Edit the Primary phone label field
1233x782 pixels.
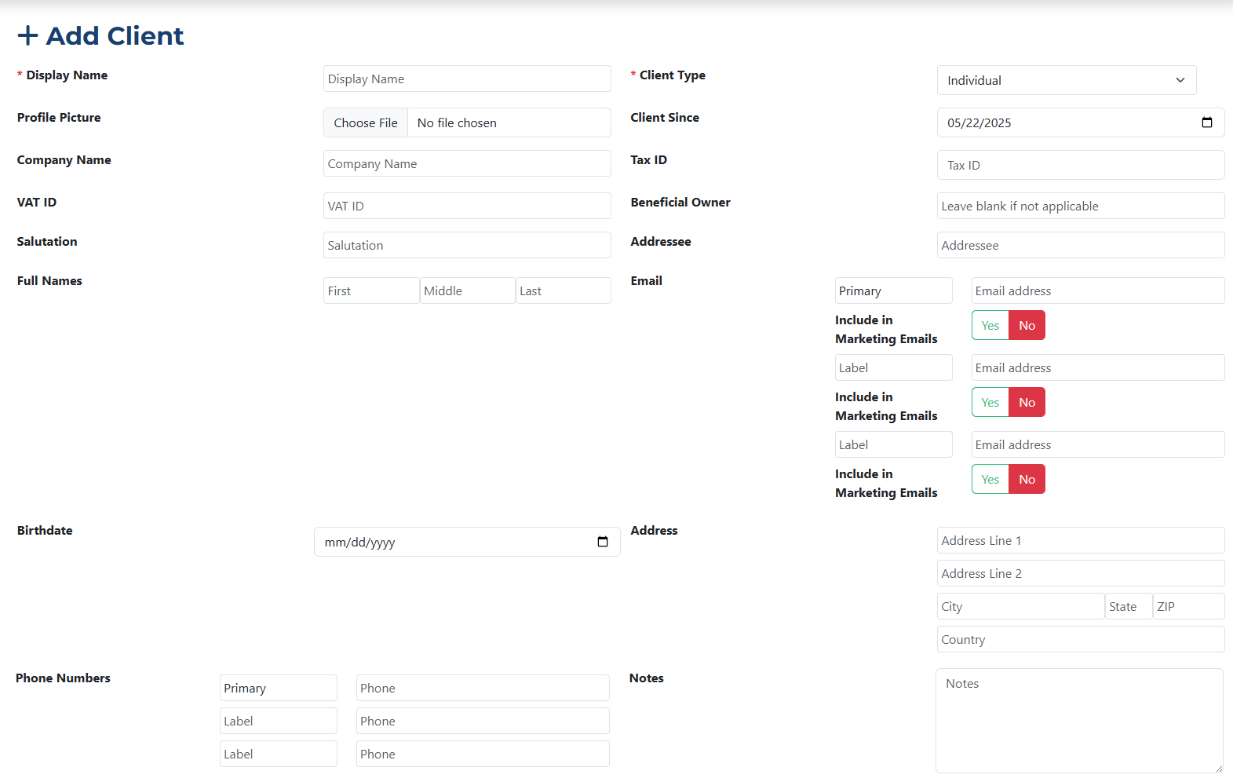point(279,688)
